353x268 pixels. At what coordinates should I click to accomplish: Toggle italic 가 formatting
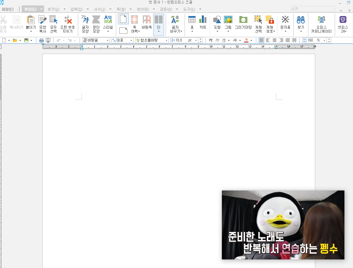point(217,40)
